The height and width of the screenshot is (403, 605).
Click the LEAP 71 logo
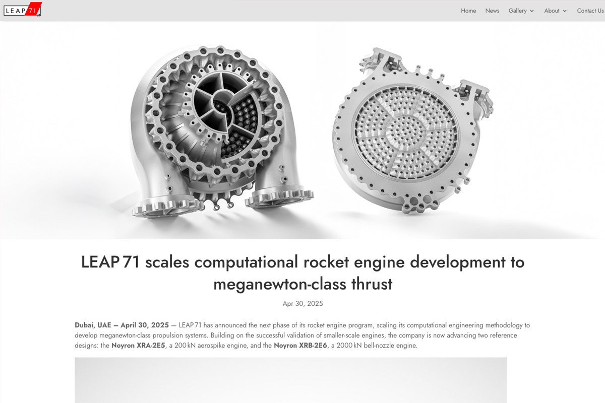(22, 10)
